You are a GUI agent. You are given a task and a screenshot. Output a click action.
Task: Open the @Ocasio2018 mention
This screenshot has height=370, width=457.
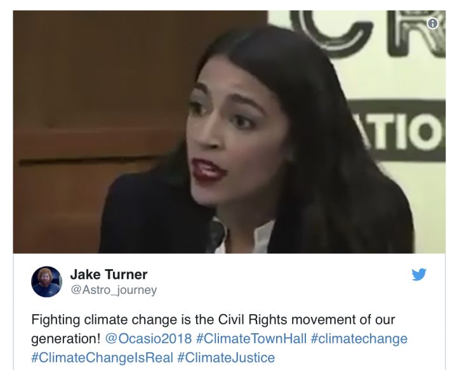click(x=149, y=338)
